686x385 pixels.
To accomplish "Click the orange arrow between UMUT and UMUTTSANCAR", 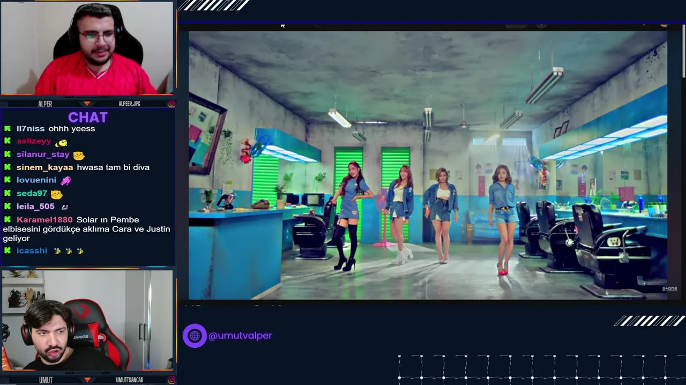I will tap(87, 380).
